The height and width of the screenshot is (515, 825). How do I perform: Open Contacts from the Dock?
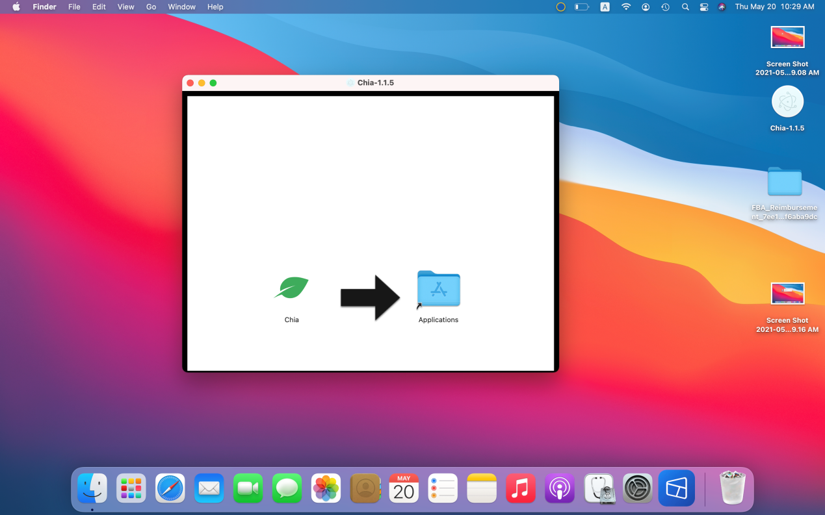coord(365,488)
